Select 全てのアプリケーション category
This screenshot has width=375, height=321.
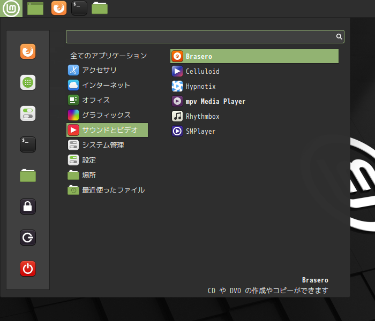pos(108,56)
